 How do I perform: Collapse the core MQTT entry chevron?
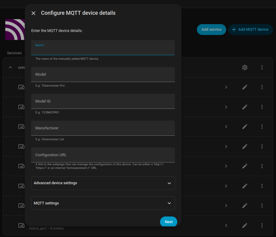[x=11, y=68]
